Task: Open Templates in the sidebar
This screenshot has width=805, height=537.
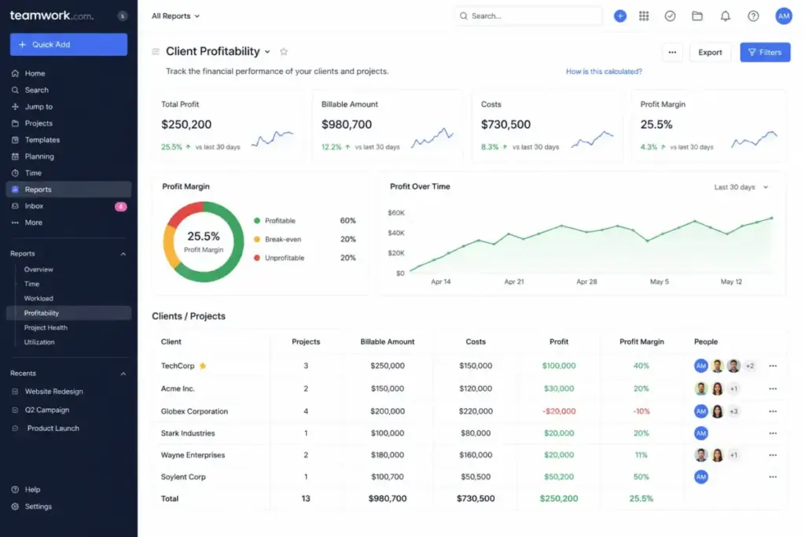Action: (x=68, y=140)
